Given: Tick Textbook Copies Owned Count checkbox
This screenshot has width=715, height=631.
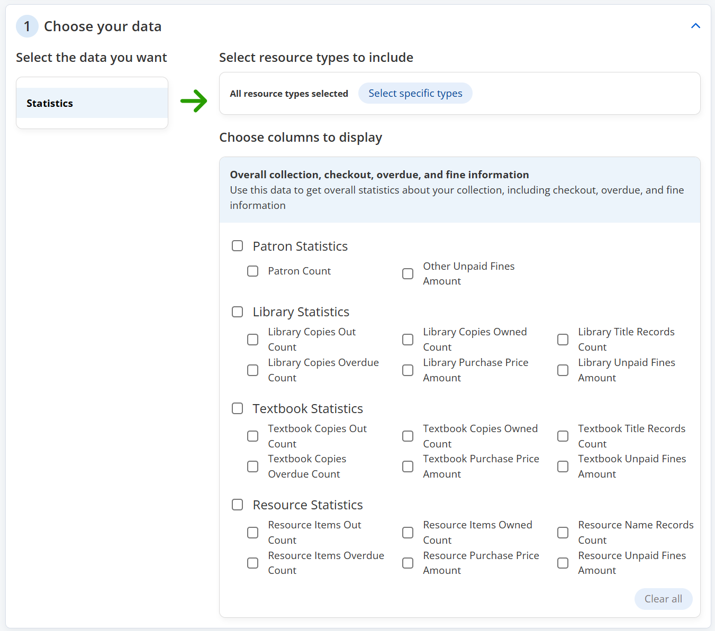Looking at the screenshot, I should [408, 436].
